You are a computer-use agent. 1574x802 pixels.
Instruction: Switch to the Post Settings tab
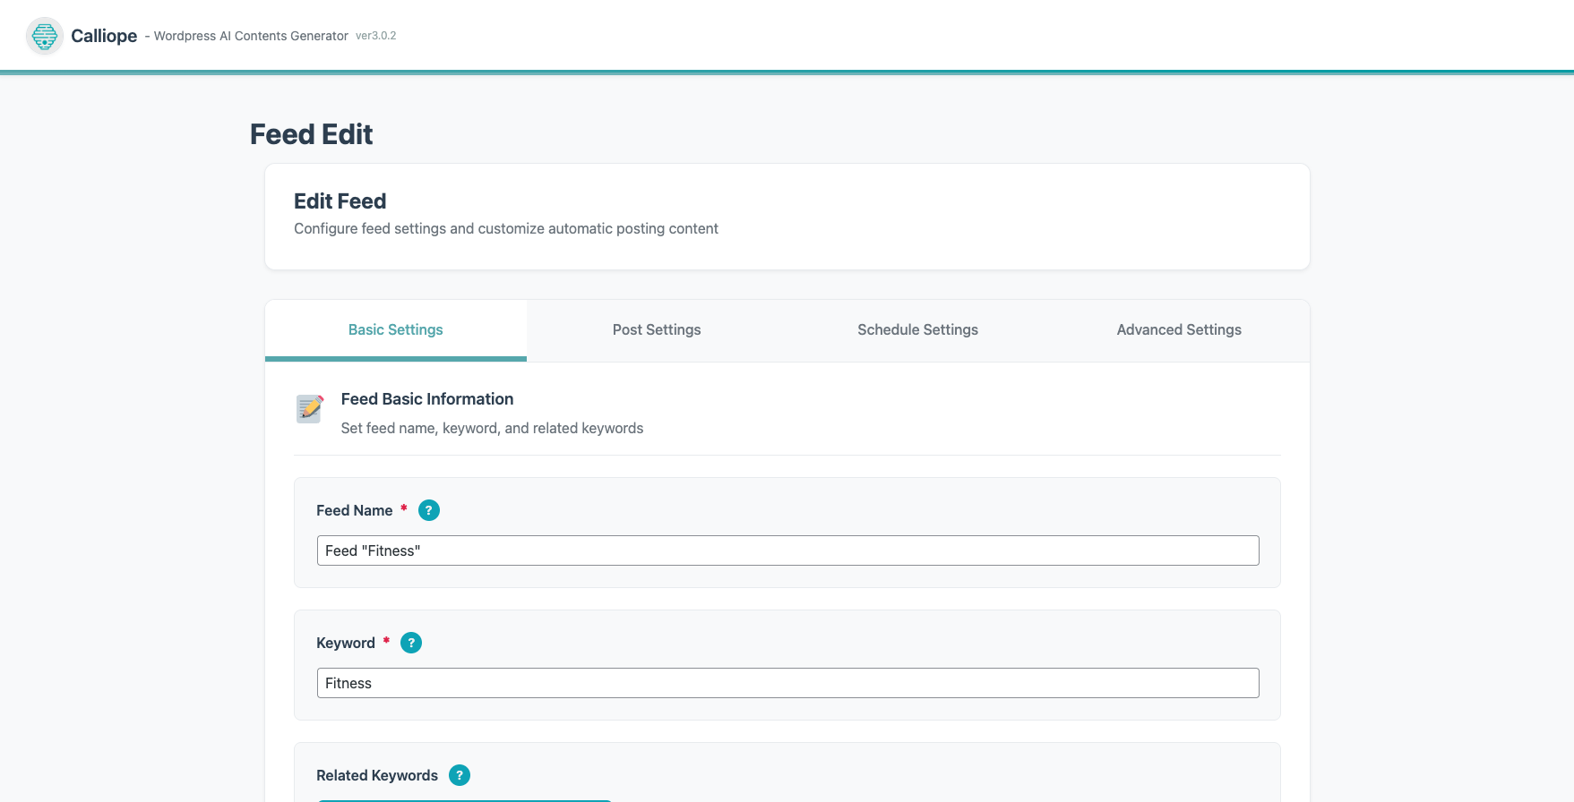pyautogui.click(x=657, y=330)
